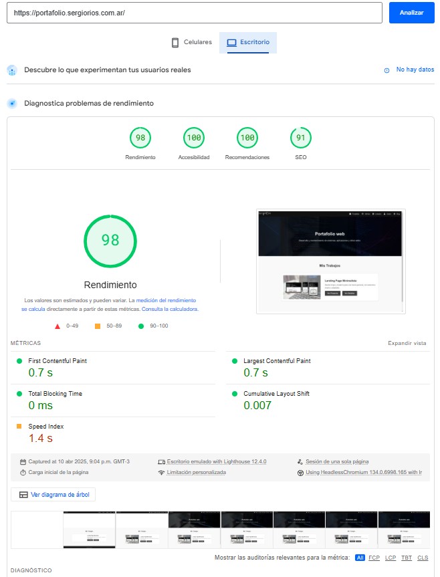Click the page screenshot preview thumbnail
Image resolution: width=440 pixels, height=577 pixels.
coord(330,261)
